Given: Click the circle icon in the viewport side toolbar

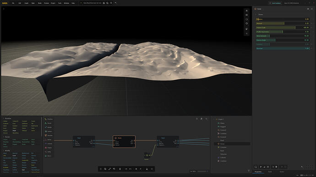Looking at the screenshot, I should (x=246, y=19).
